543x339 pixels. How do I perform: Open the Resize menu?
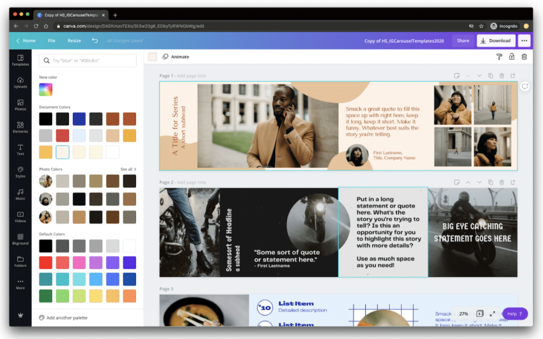click(x=74, y=41)
